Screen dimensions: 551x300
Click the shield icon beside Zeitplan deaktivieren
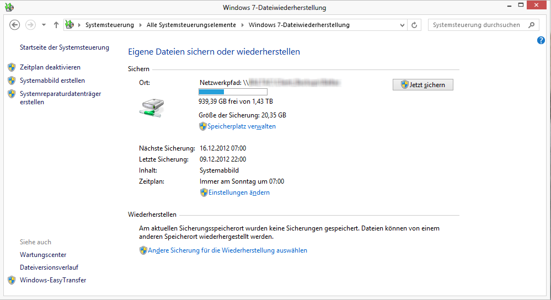pyautogui.click(x=12, y=67)
